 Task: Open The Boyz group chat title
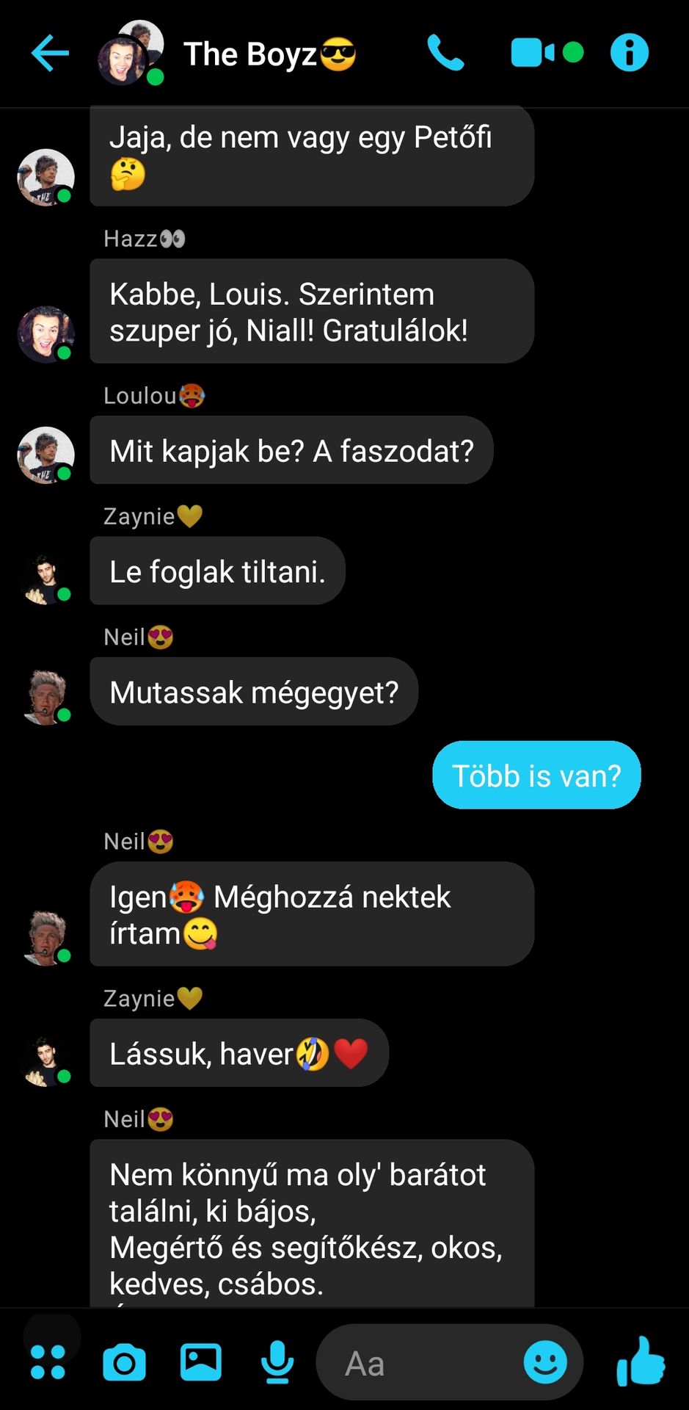click(x=270, y=54)
